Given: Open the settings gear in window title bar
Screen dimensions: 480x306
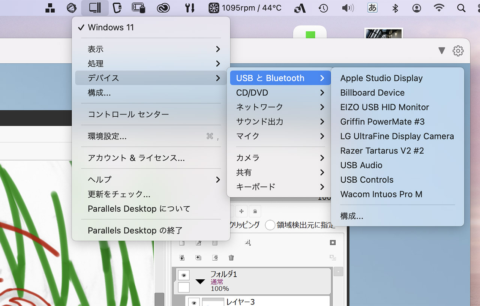Looking at the screenshot, I should point(458,51).
